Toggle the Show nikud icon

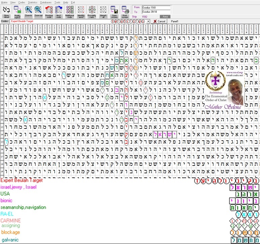6,10
